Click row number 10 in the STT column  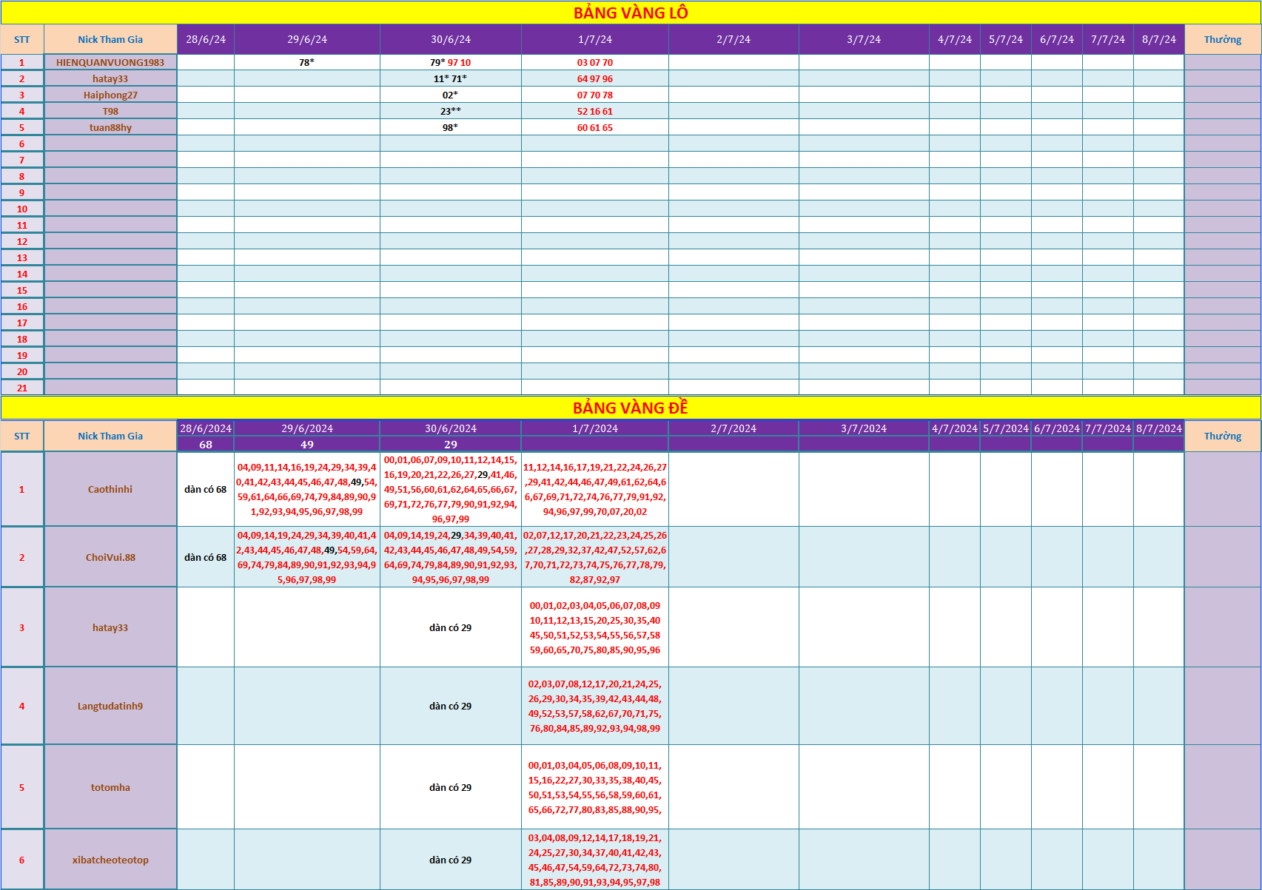(22, 209)
